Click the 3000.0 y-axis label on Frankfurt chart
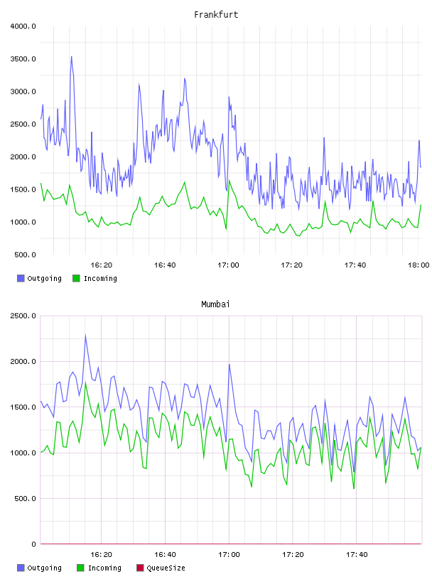Screen dimensions: 432x579 pos(23,92)
